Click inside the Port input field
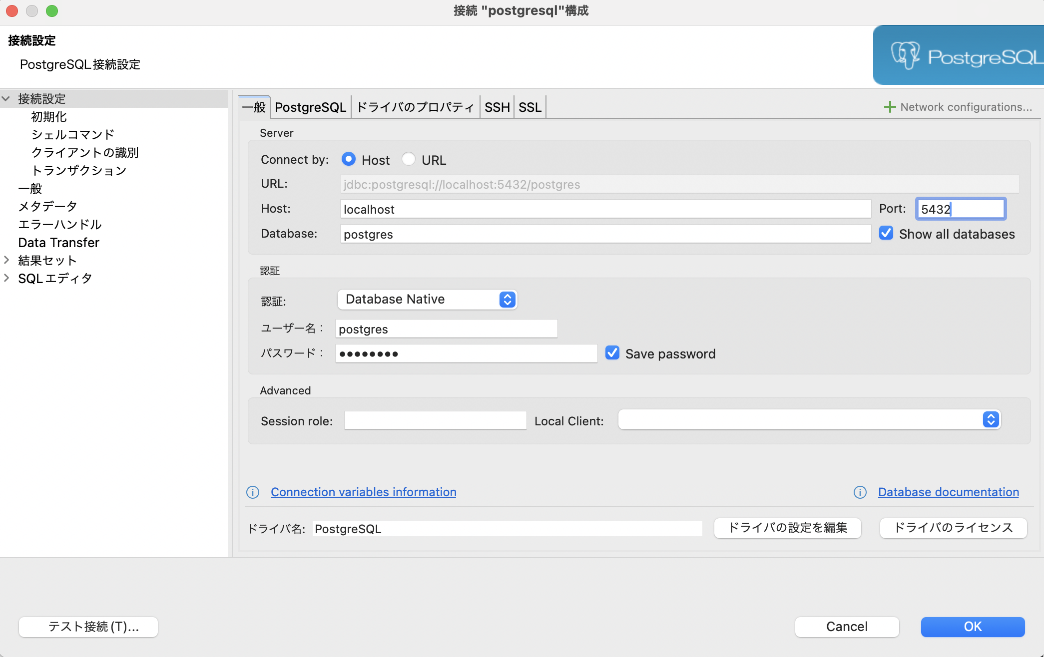The width and height of the screenshot is (1044, 657). coord(960,209)
